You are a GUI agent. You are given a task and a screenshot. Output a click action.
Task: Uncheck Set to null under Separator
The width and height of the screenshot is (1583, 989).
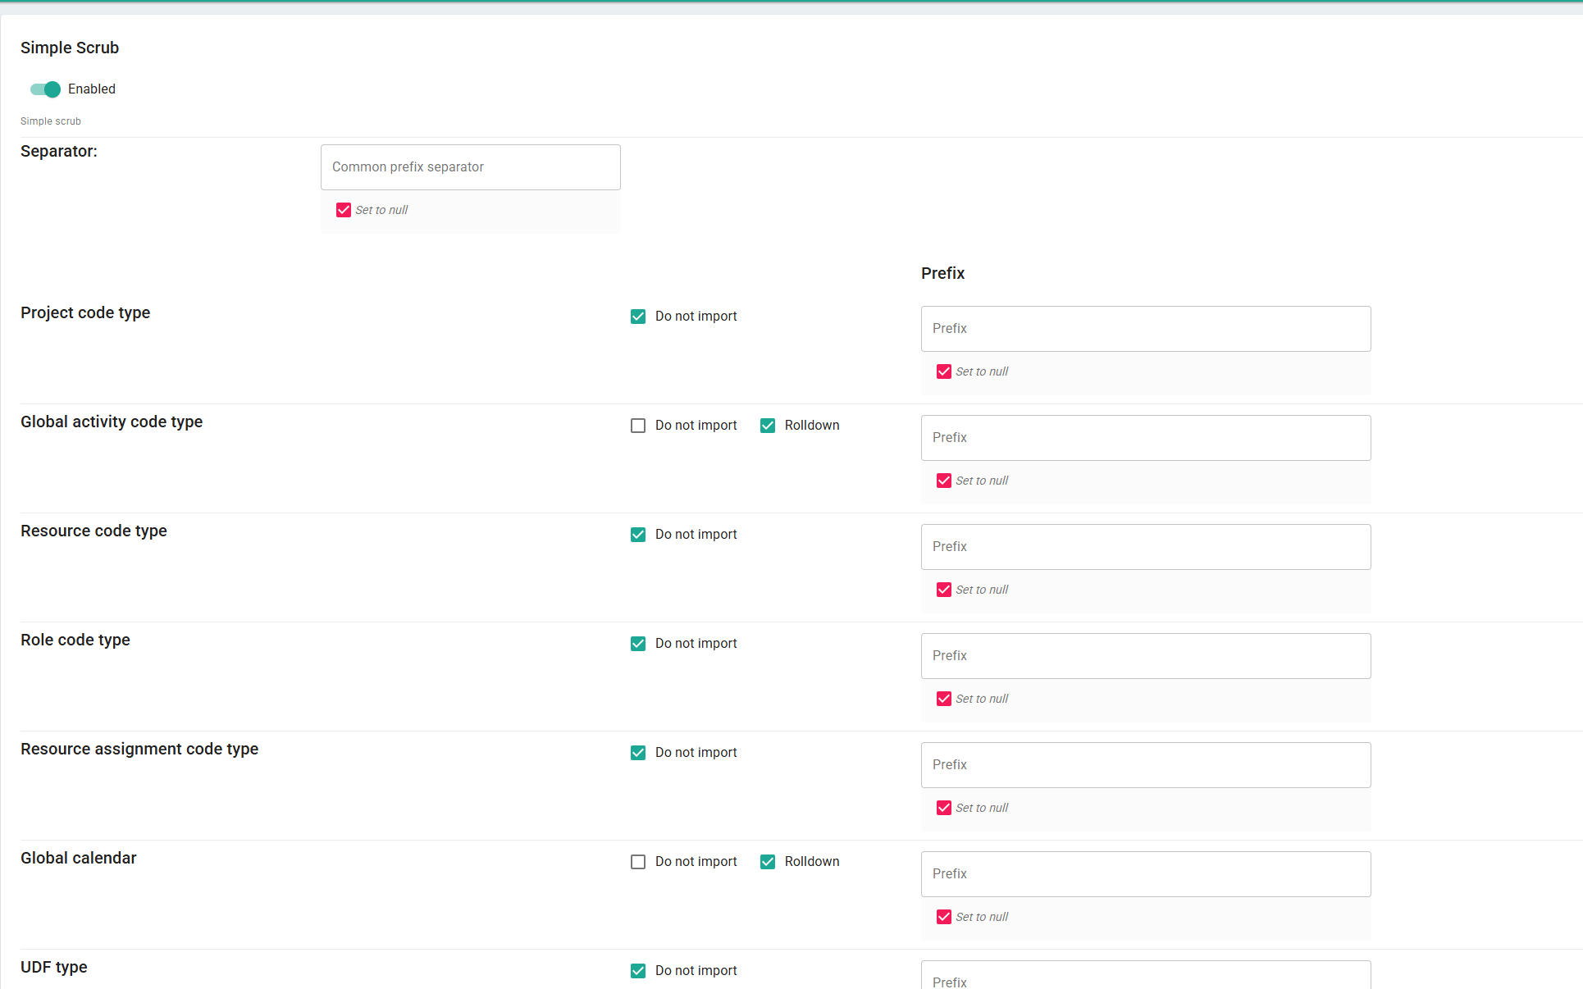[x=344, y=211]
